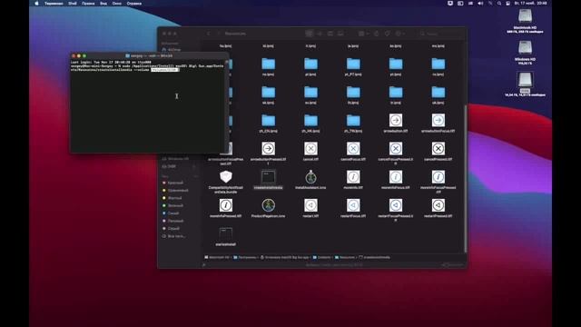Open the Справка menu

tap(134, 4)
